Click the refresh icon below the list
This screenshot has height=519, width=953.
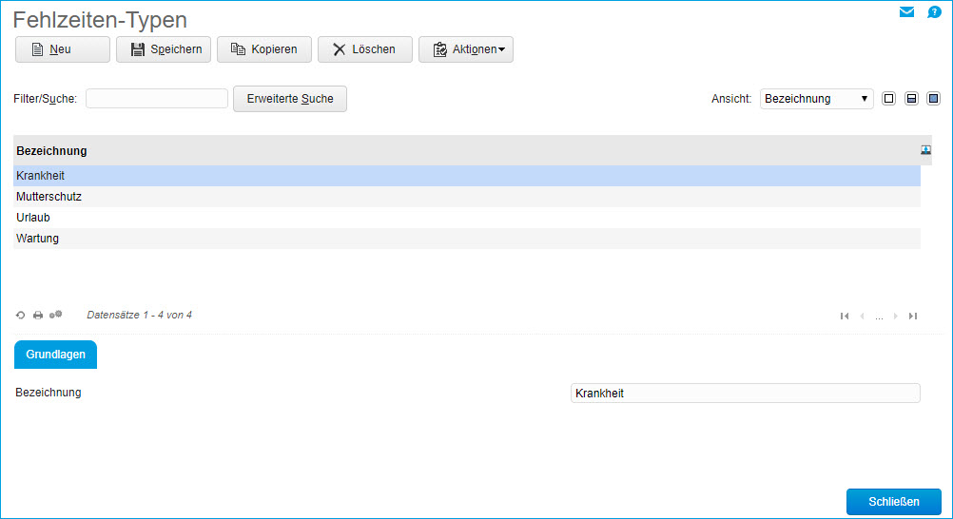(21, 315)
